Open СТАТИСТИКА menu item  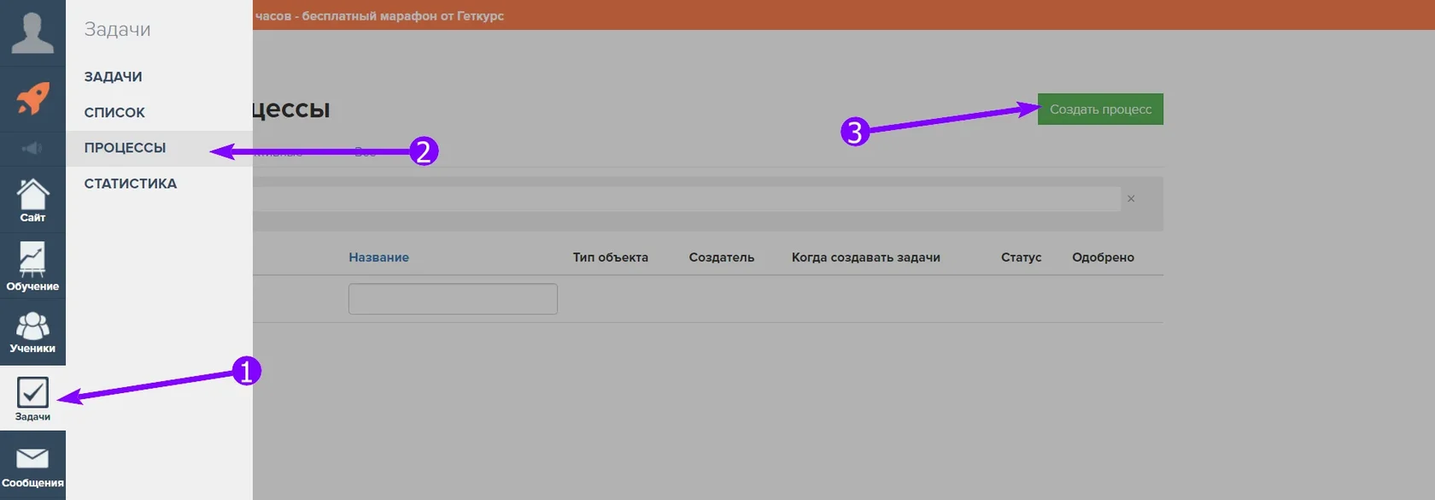tap(130, 184)
